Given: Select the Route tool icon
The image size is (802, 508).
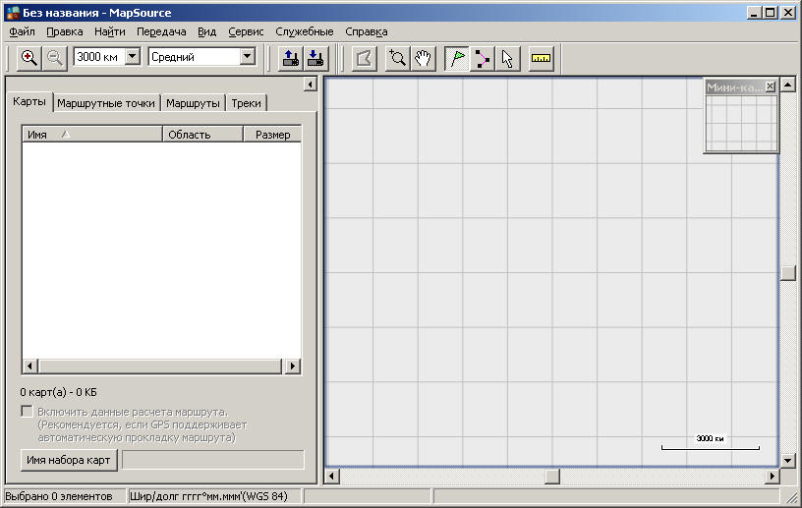Looking at the screenshot, I should pyautogui.click(x=482, y=58).
